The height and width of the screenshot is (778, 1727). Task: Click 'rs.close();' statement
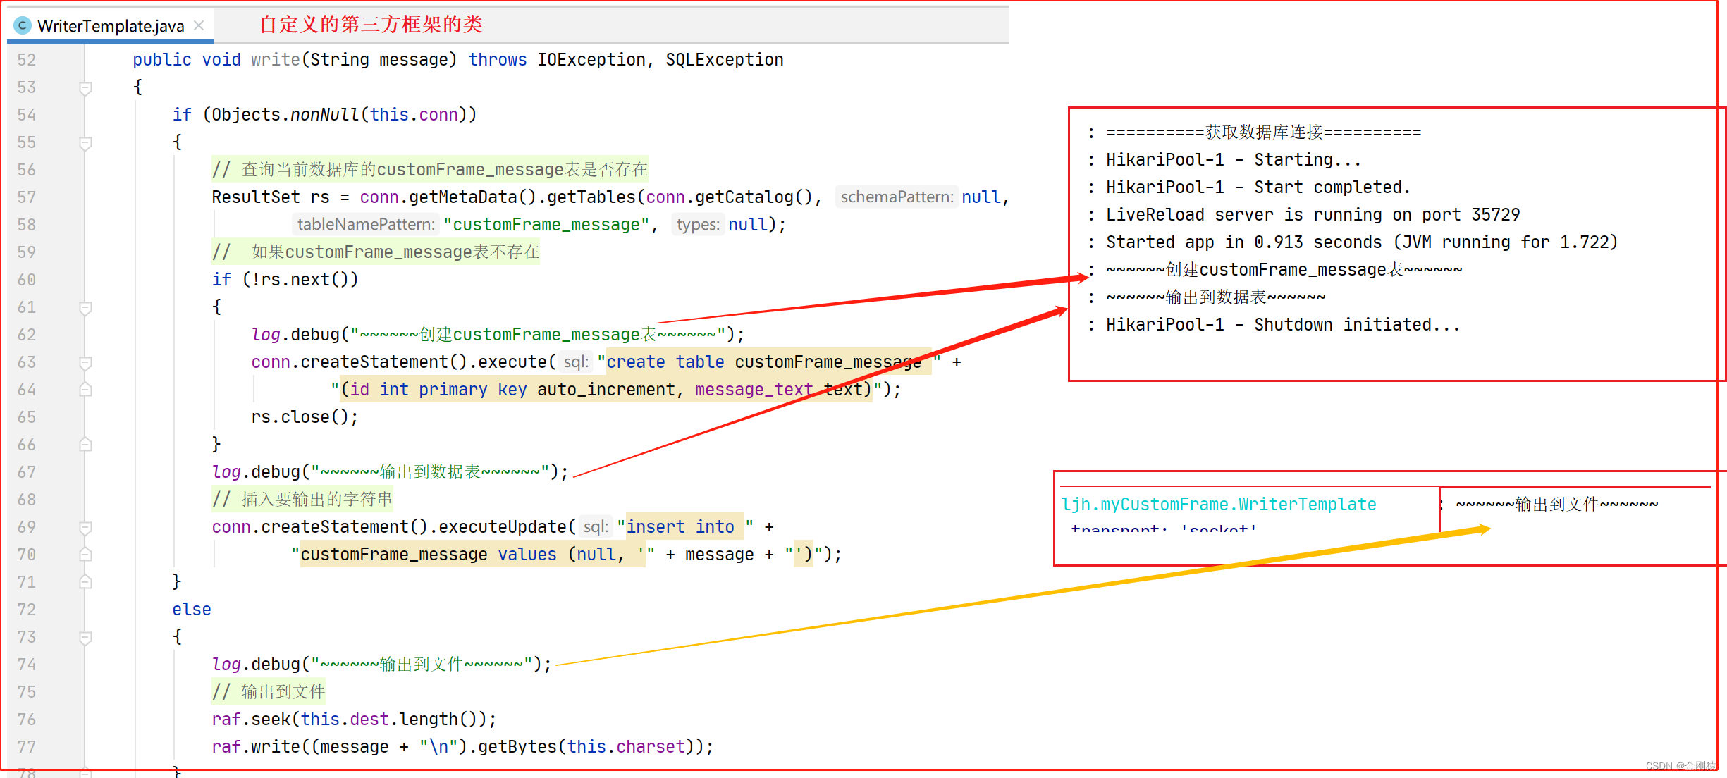(305, 417)
